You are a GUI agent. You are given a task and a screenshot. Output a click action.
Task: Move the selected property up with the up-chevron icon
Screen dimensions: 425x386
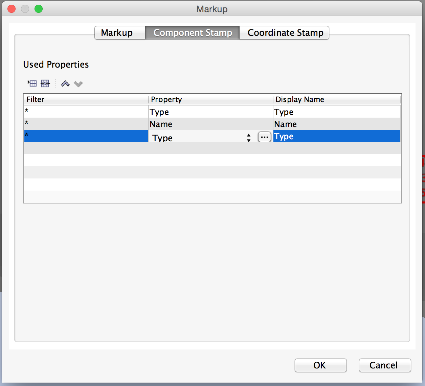click(x=65, y=83)
